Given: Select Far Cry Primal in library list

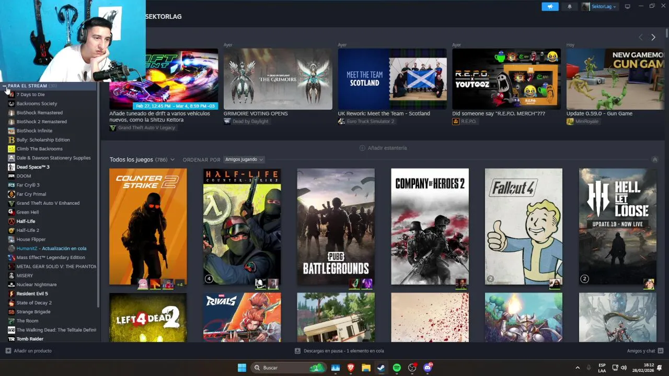Looking at the screenshot, I should coord(31,194).
